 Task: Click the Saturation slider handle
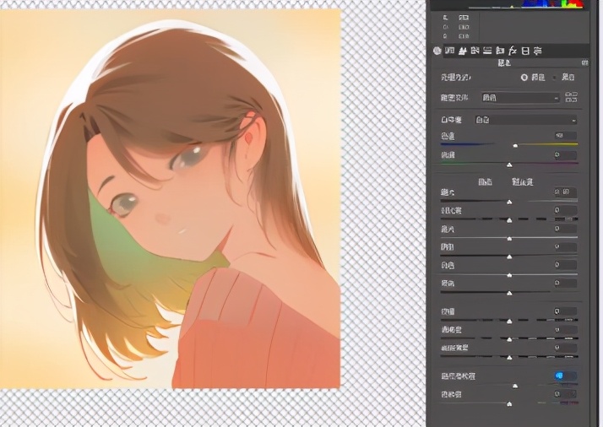pyautogui.click(x=509, y=404)
